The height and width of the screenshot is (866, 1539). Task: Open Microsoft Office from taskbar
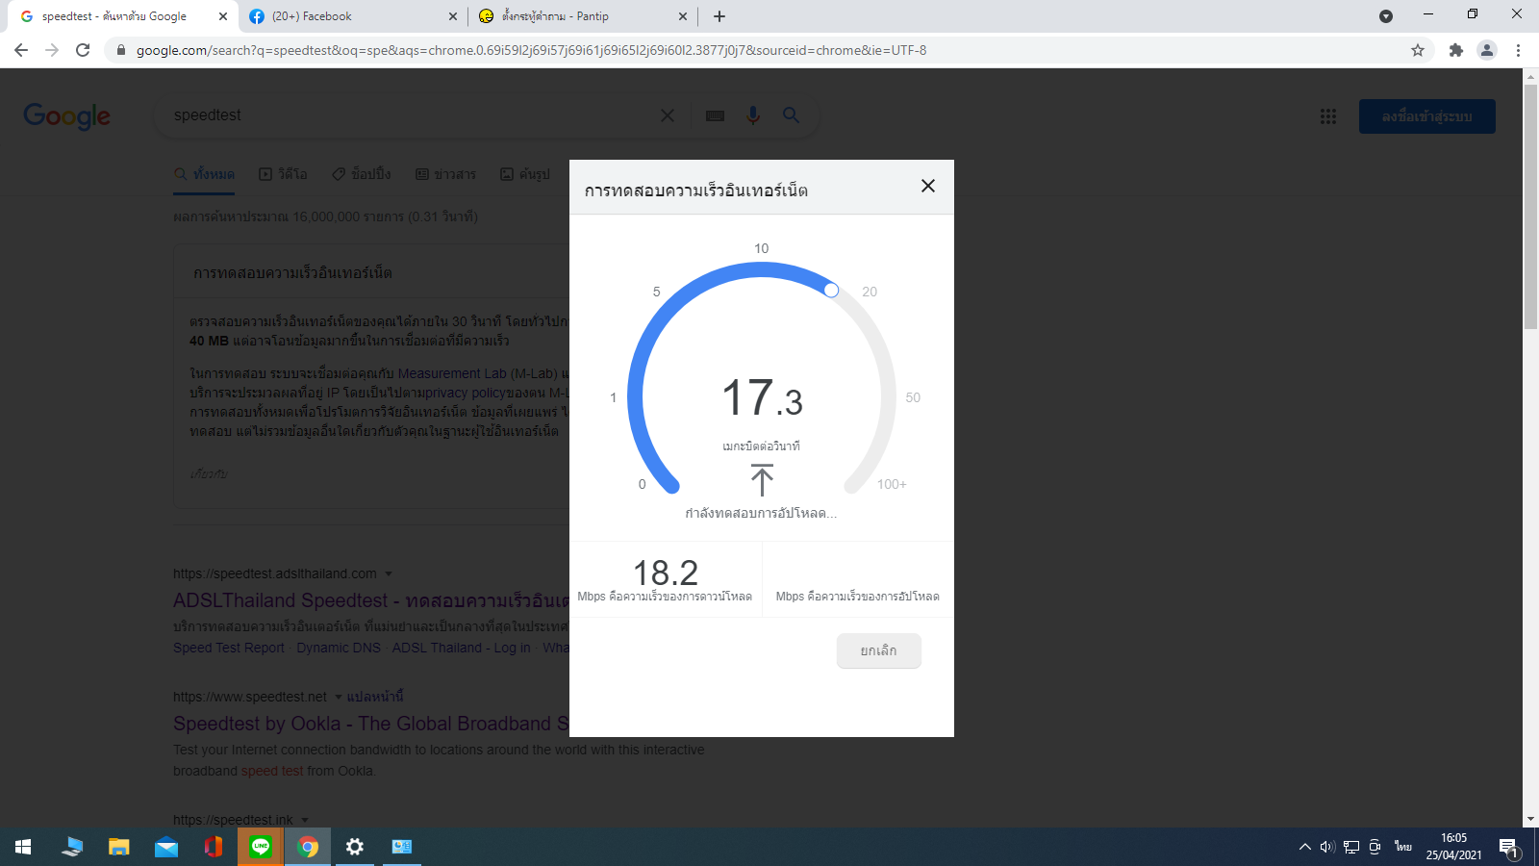[x=214, y=847]
